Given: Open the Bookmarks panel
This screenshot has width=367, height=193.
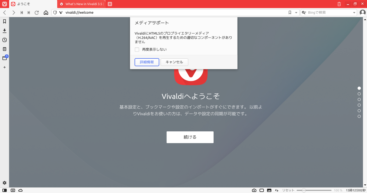Looking at the screenshot, I should 5,21.
